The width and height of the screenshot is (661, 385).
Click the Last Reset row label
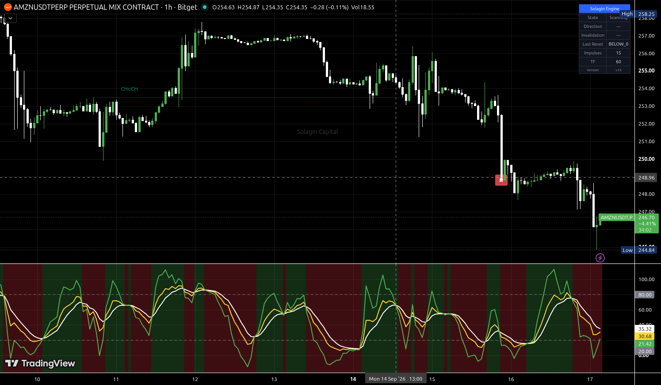(593, 44)
